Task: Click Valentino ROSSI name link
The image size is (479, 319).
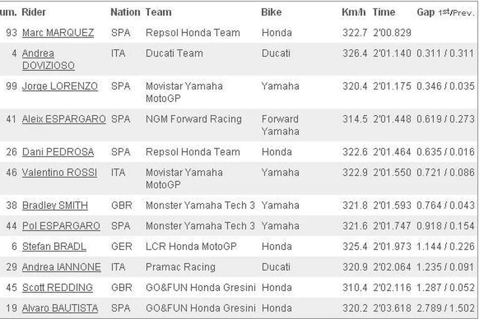Action: [x=59, y=173]
